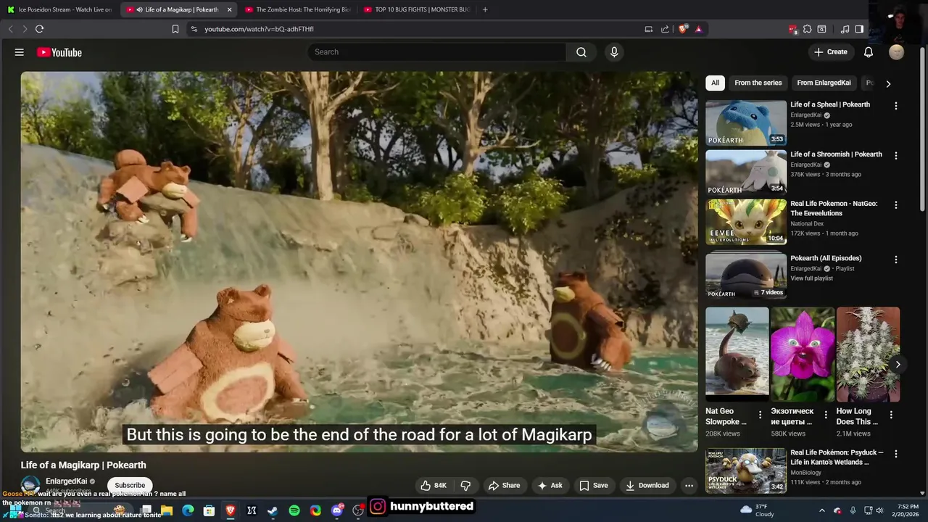Open options for Real Life Psyduck video

coord(895,454)
